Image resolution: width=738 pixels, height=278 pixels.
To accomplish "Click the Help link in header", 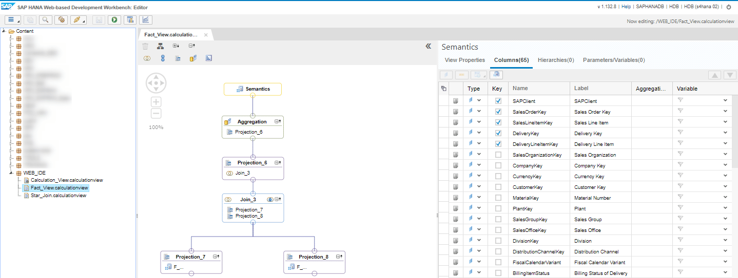I will (626, 7).
